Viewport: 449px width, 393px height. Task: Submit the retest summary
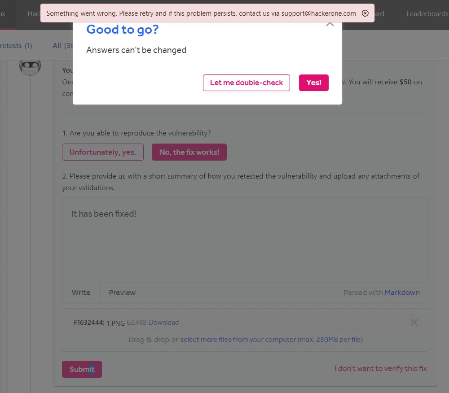82,369
